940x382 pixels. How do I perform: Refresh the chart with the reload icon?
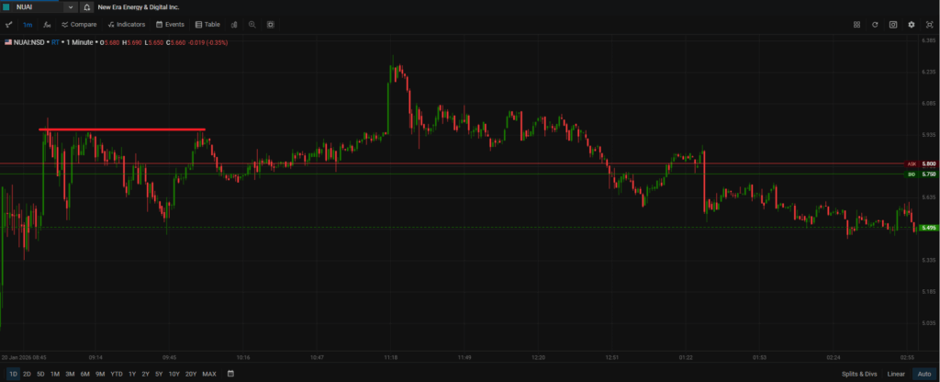pos(875,25)
